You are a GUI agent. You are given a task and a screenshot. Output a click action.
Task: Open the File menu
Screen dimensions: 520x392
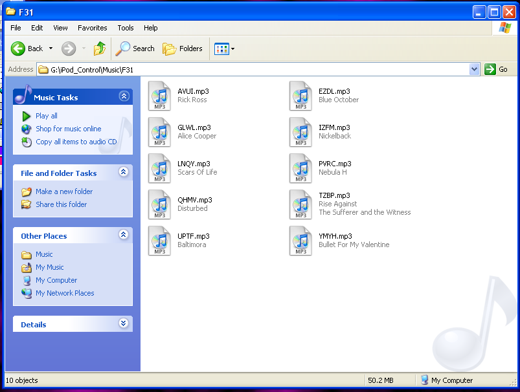point(16,28)
